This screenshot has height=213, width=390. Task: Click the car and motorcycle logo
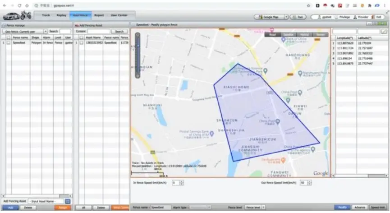click(17, 15)
